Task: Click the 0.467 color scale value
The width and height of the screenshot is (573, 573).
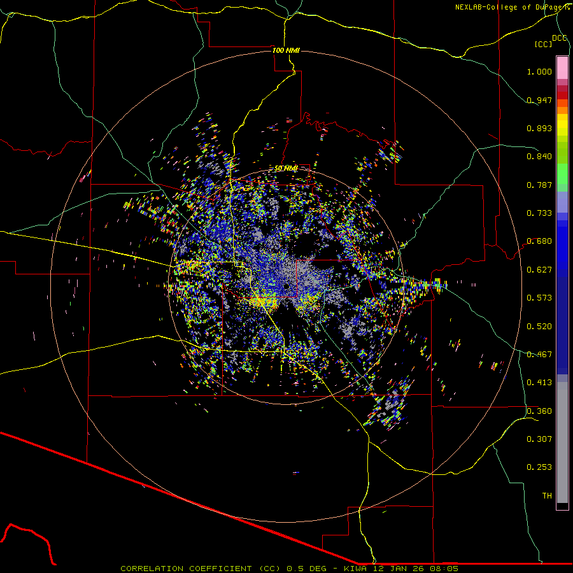Action: 539,355
